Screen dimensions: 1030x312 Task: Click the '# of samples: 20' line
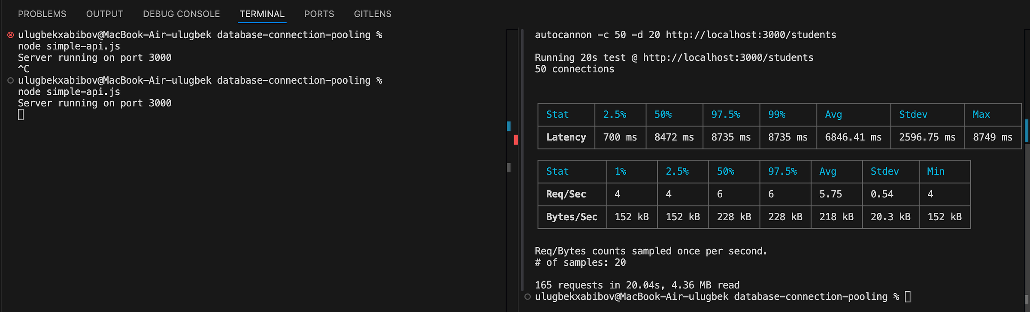(580, 262)
